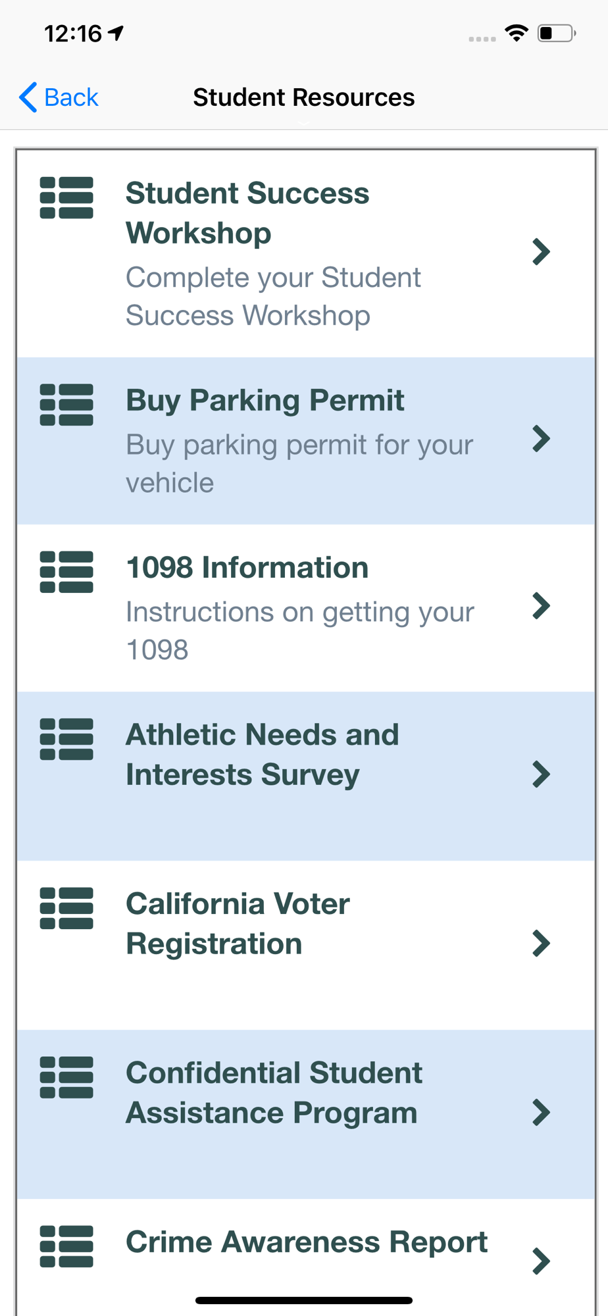Screen dimensions: 608x1316
Task: Tap list icon beside California Voter Registration
Action: pyautogui.click(x=66, y=908)
